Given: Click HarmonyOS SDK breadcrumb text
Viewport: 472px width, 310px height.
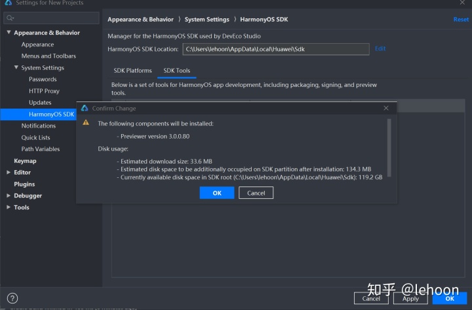Looking at the screenshot, I should coord(264,20).
